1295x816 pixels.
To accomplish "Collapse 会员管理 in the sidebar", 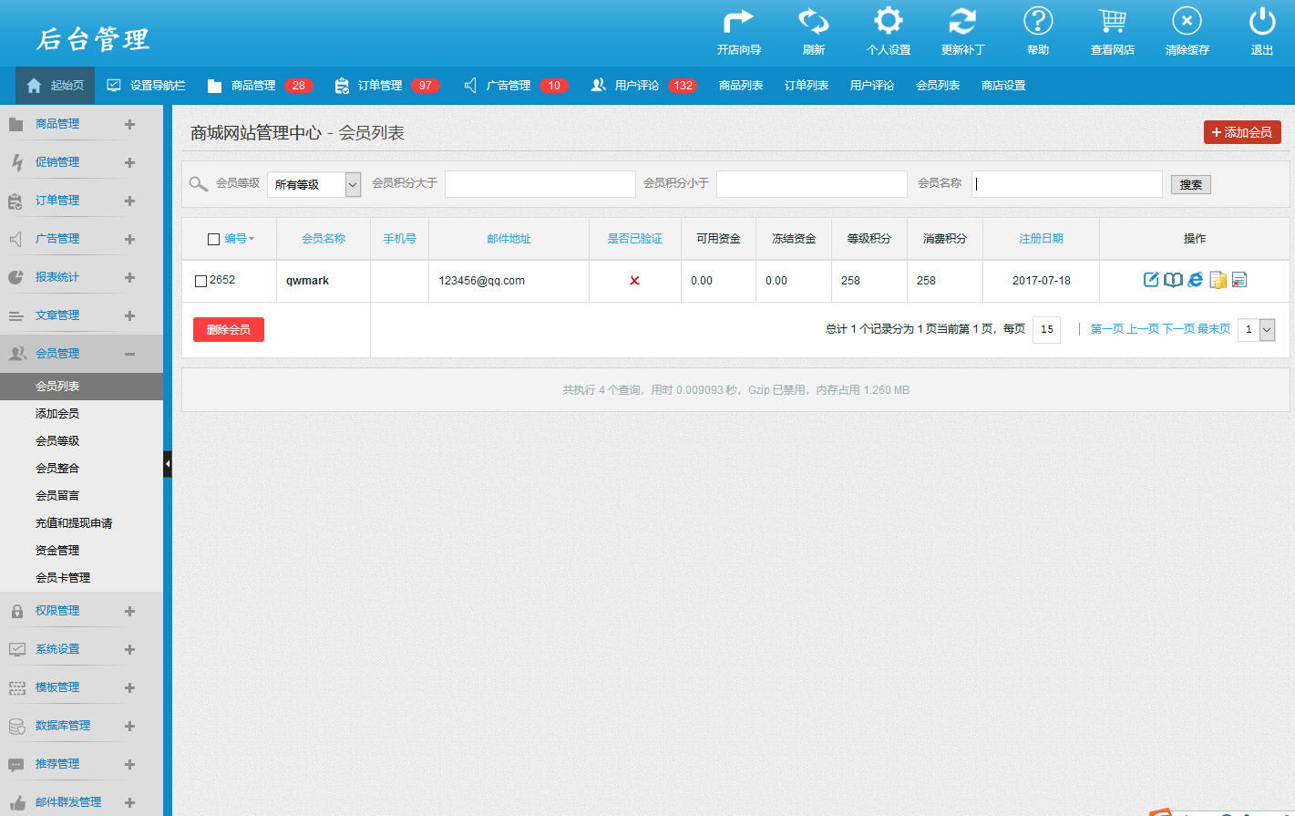I will click(x=129, y=354).
